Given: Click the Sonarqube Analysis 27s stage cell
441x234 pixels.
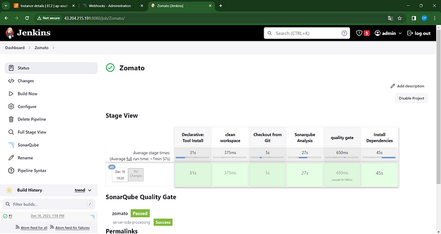Looking at the screenshot, I should point(305,175).
